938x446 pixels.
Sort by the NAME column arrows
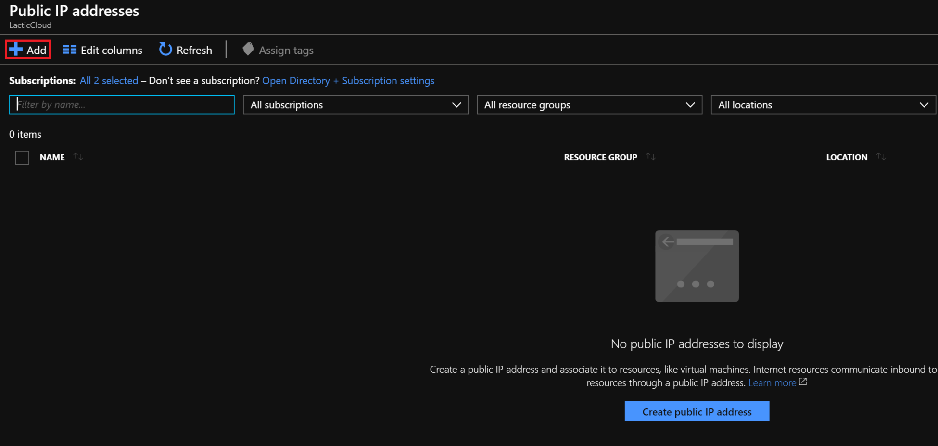(78, 157)
